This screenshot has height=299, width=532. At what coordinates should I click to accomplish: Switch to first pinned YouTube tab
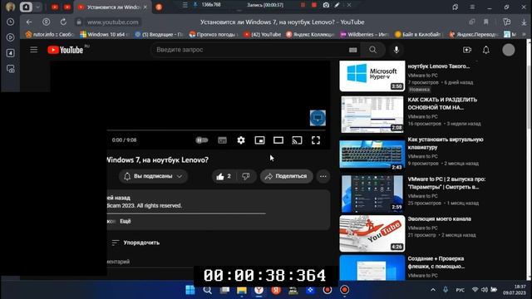click(x=55, y=7)
